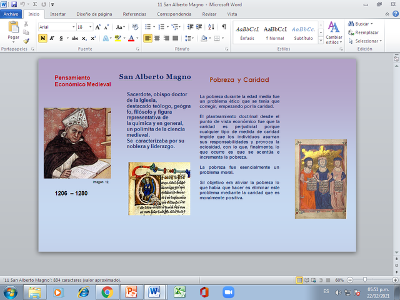
Task: Apply the Normal style
Action: [275, 33]
